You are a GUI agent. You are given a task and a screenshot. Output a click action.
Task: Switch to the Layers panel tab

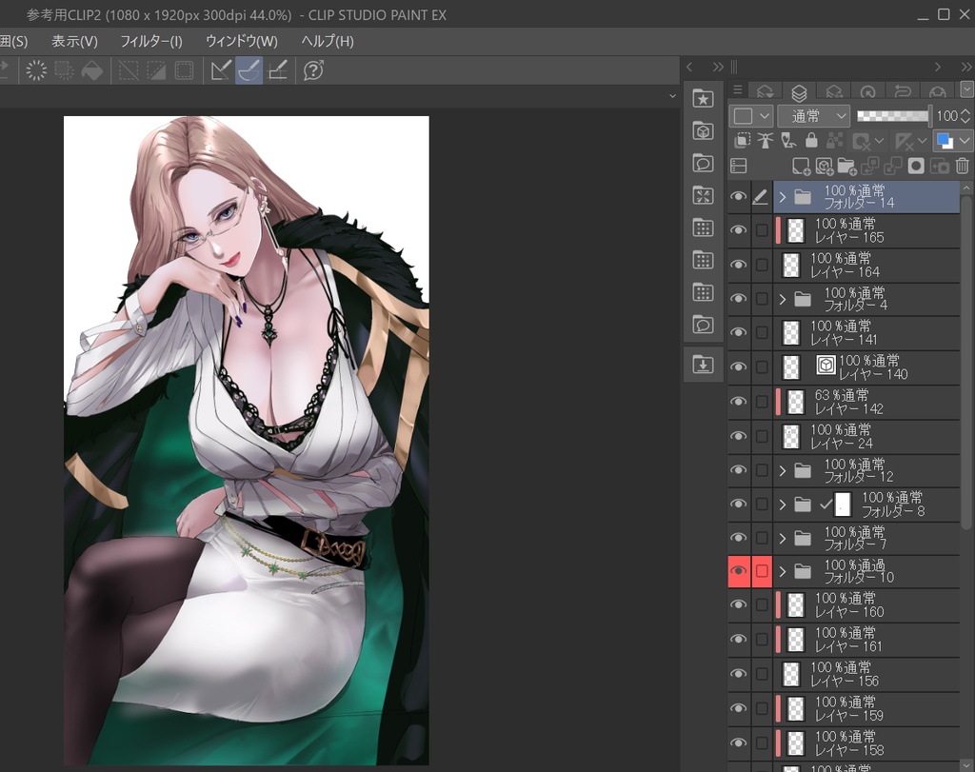point(799,91)
